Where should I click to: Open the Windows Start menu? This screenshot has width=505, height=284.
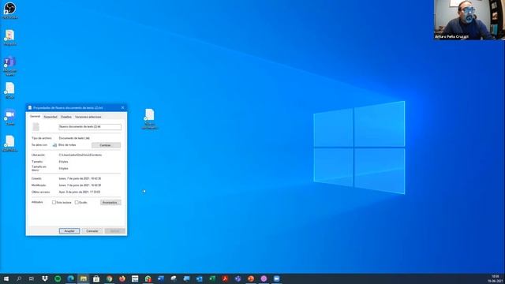point(6,278)
